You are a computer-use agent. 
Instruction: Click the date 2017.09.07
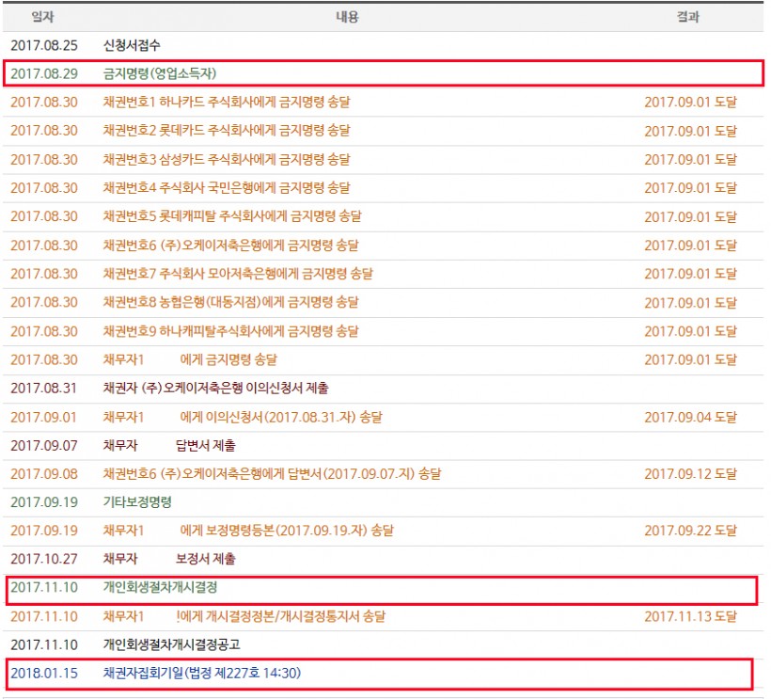pos(44,446)
